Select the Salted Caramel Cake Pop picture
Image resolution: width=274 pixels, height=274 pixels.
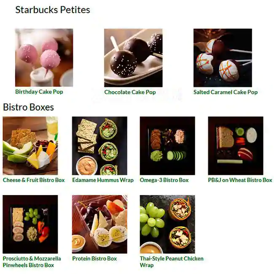pyautogui.click(x=223, y=58)
